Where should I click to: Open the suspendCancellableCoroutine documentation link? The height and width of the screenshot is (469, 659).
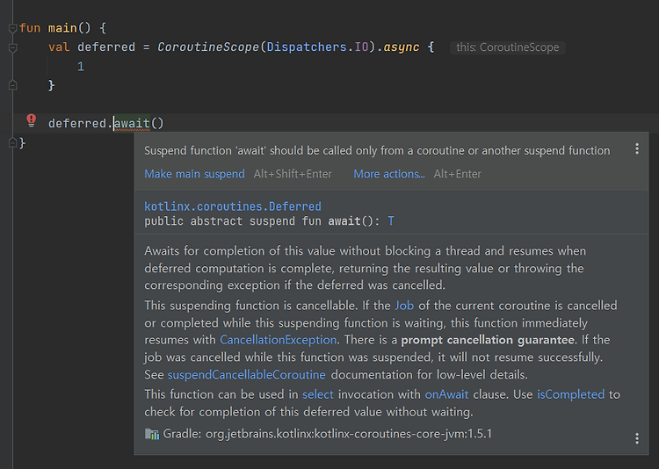tap(247, 374)
